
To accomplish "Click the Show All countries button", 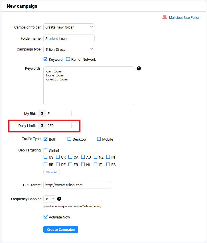I will 52,172.
